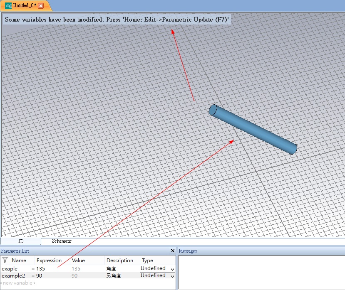
Task: Select the blue cylinder in 3D view
Action: coord(253,129)
